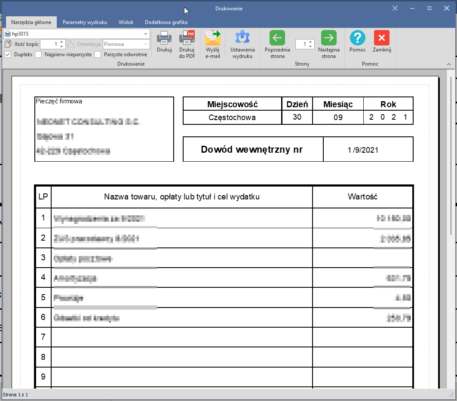Switch to Parametry wydruku tab

85,22
